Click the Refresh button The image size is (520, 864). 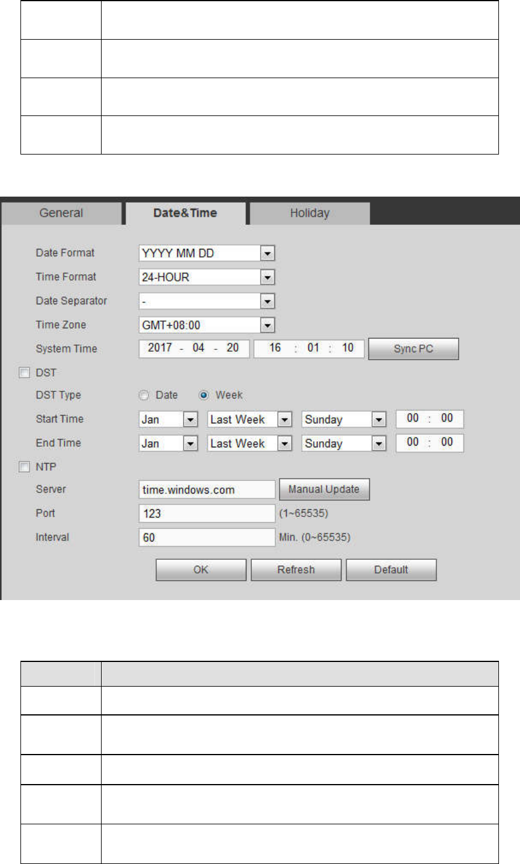tap(296, 570)
